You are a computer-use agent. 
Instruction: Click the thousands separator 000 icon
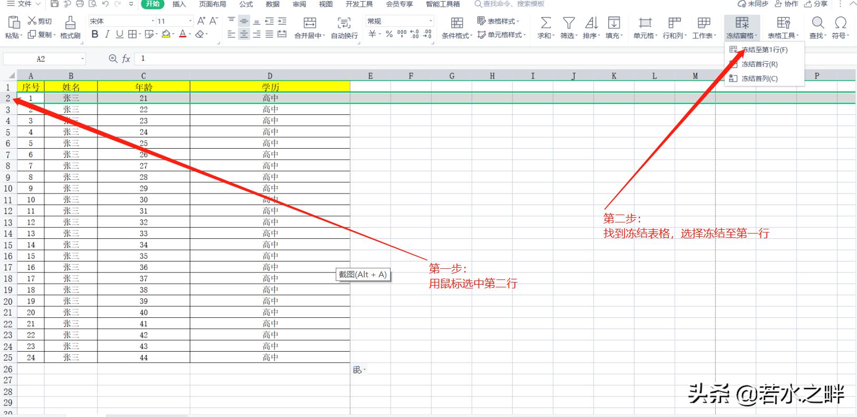[402, 34]
